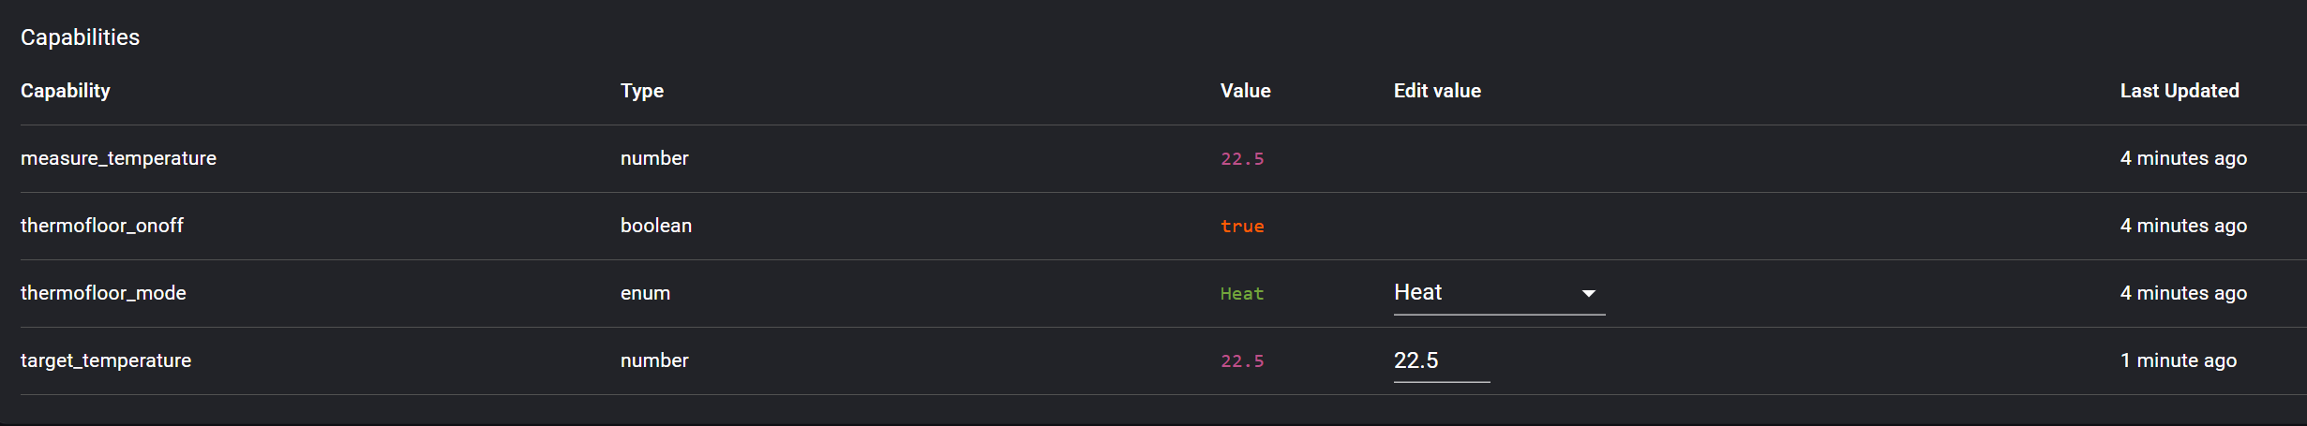Image resolution: width=2307 pixels, height=426 pixels.
Task: Click the green Heat value text
Action: 1242,294
